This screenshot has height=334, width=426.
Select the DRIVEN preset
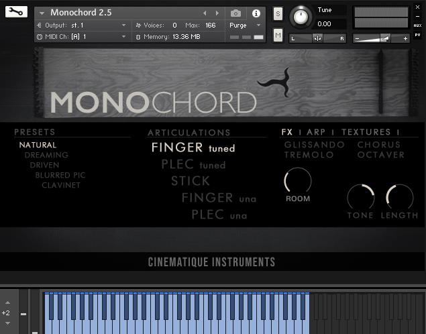tap(44, 165)
